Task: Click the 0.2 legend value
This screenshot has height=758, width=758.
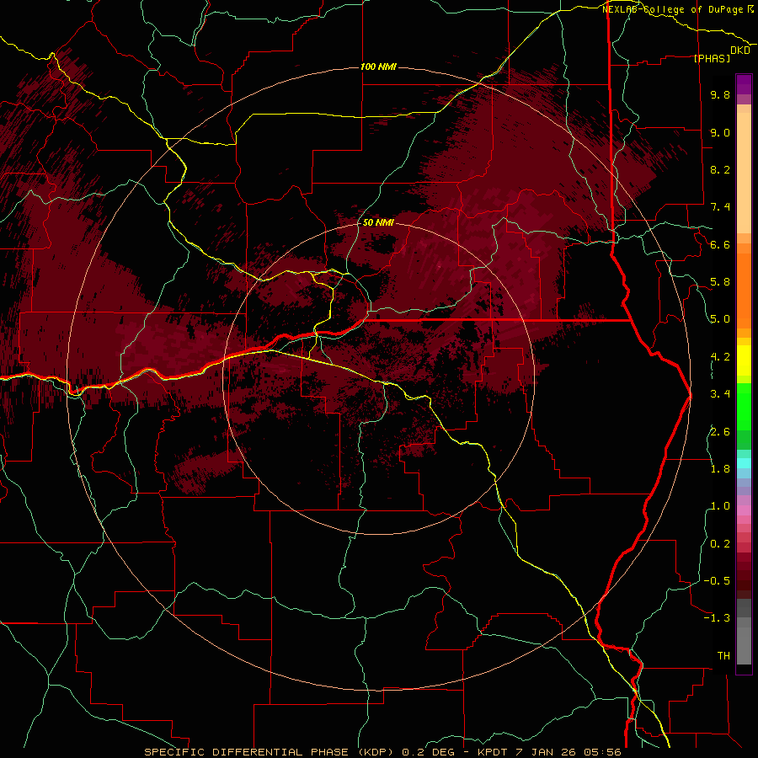Action: (720, 544)
